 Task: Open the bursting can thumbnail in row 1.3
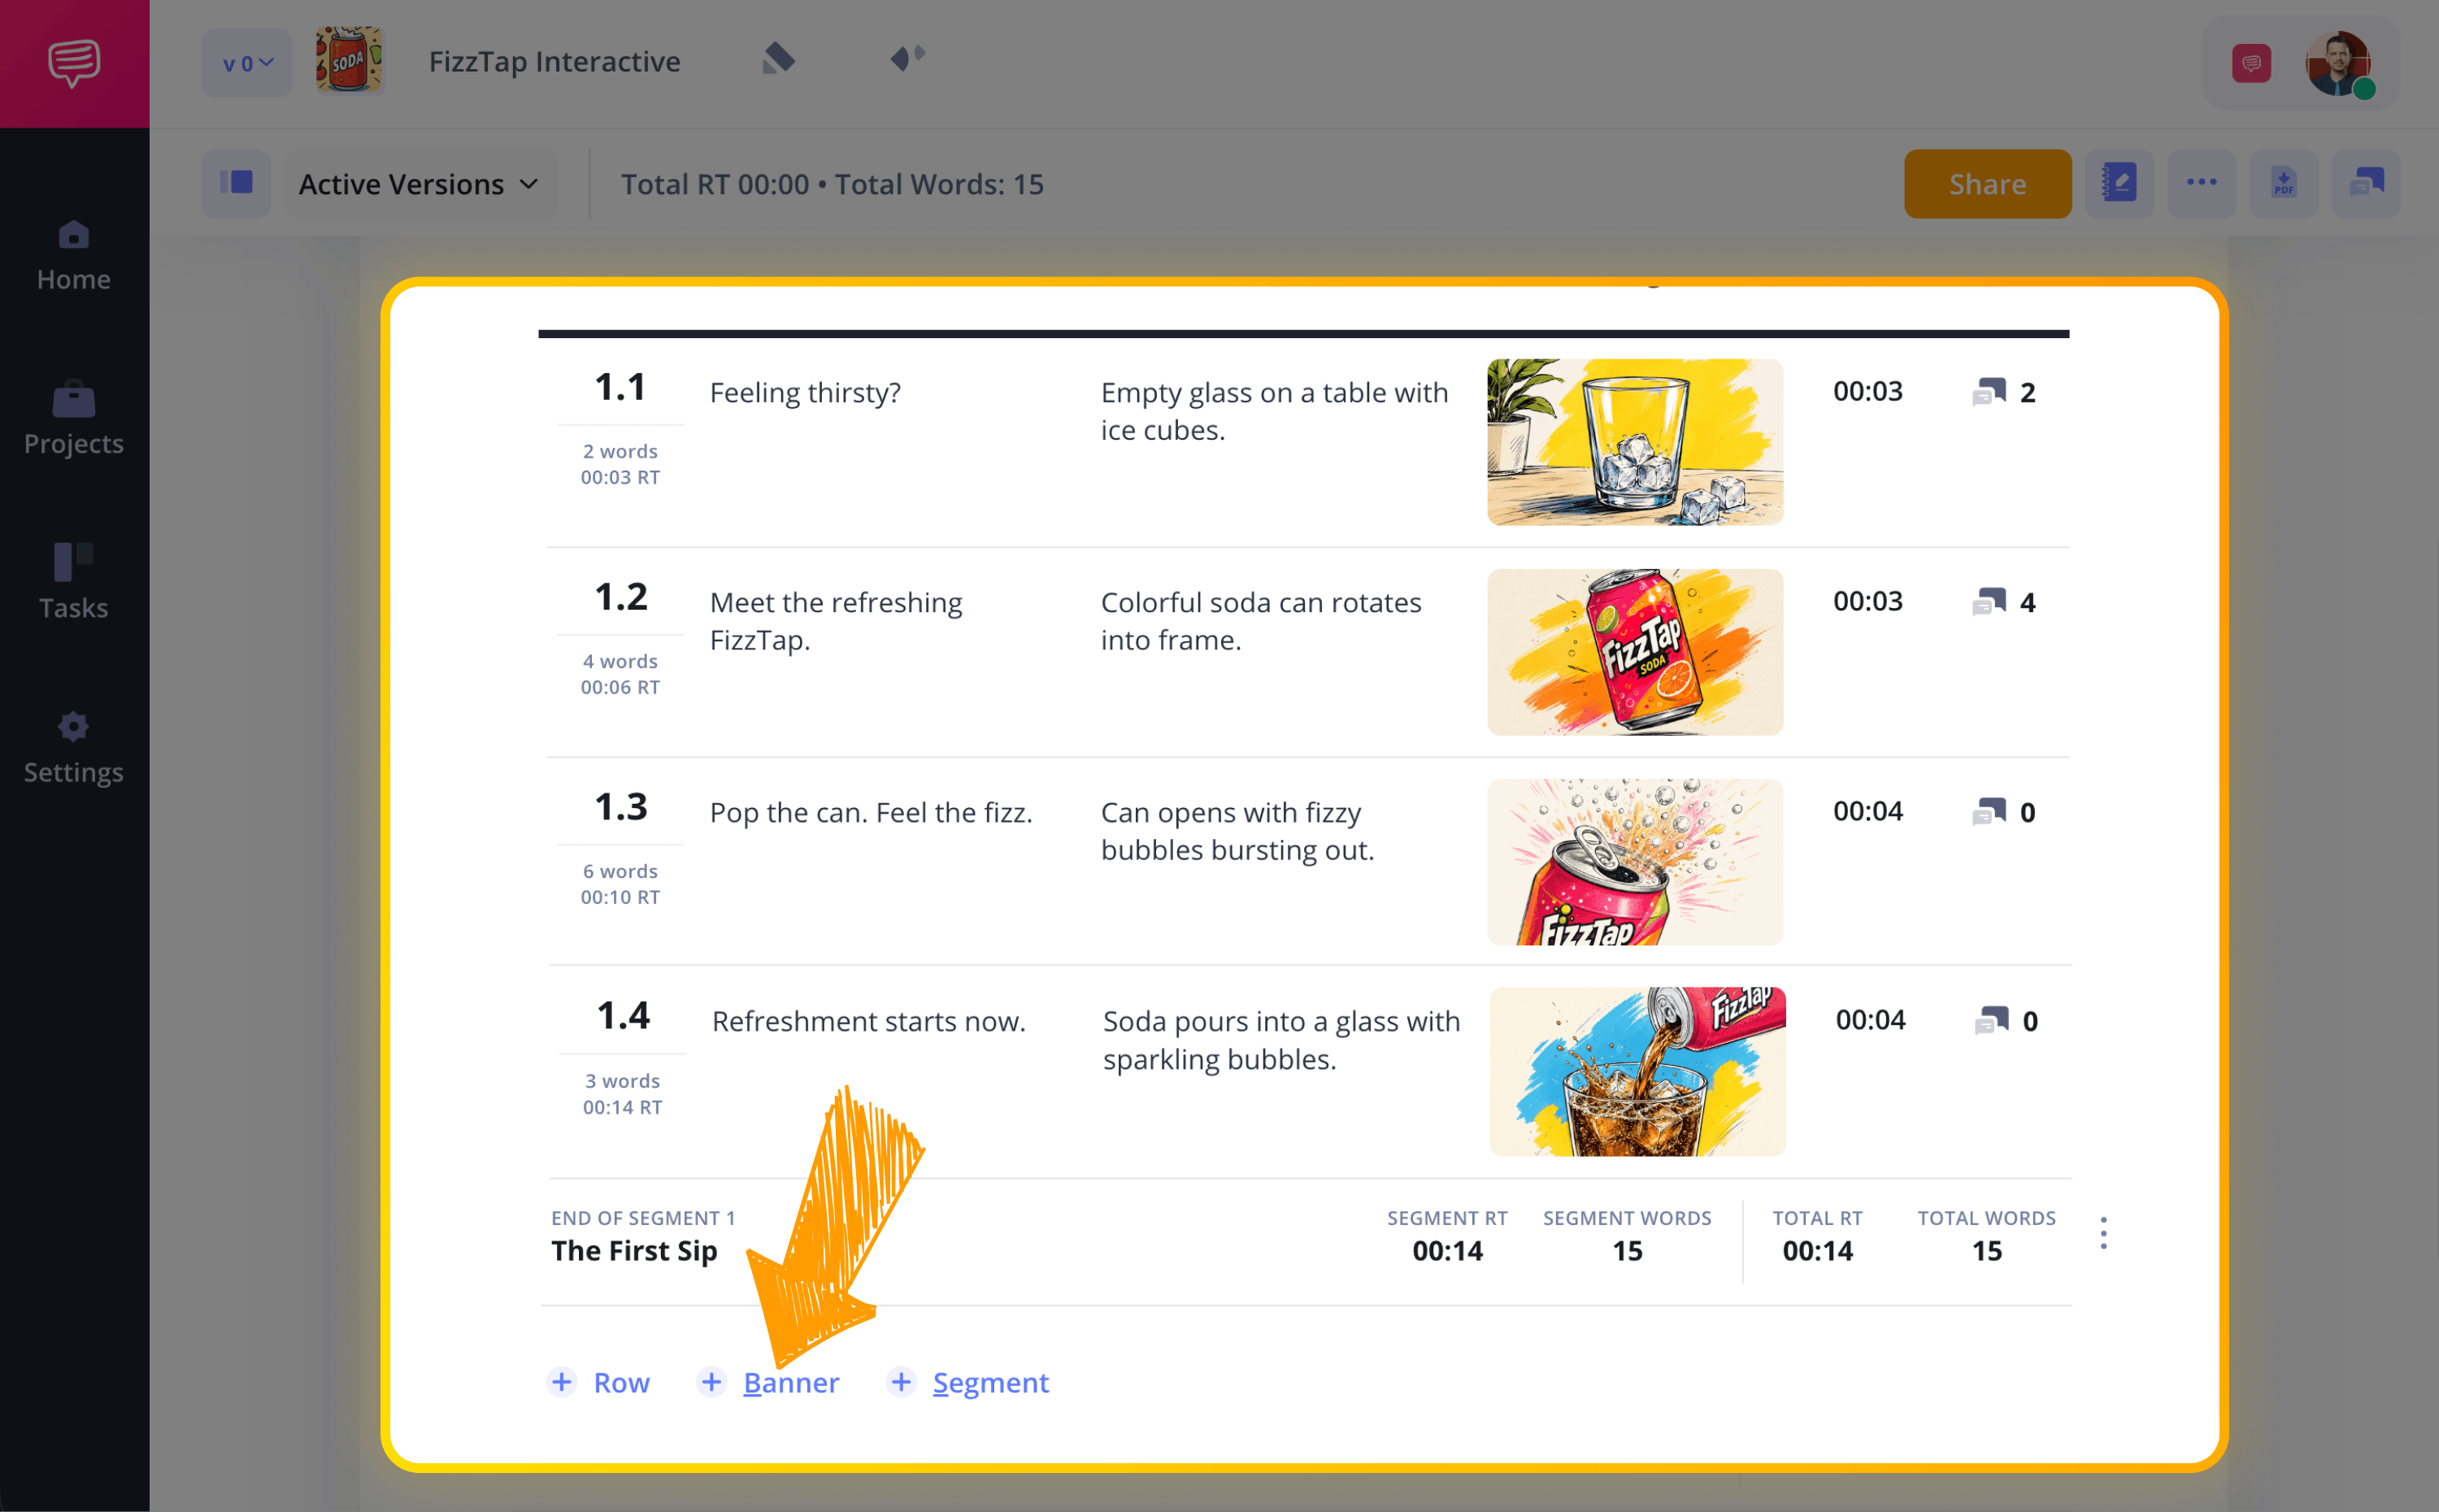click(x=1635, y=862)
